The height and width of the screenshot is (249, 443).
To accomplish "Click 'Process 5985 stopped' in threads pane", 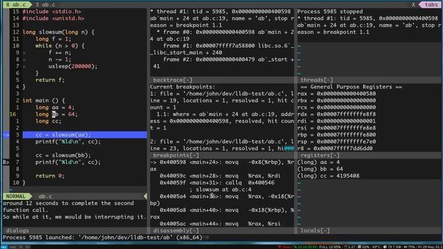I will [329, 12].
